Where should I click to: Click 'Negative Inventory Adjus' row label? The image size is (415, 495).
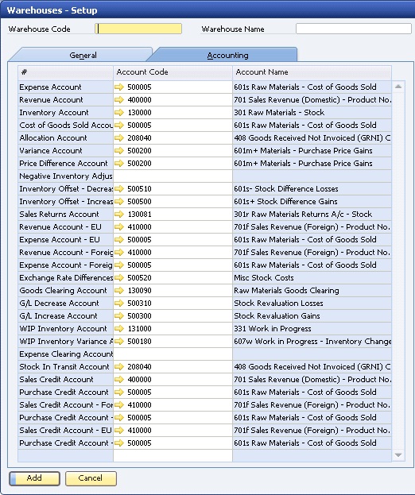coord(66,176)
